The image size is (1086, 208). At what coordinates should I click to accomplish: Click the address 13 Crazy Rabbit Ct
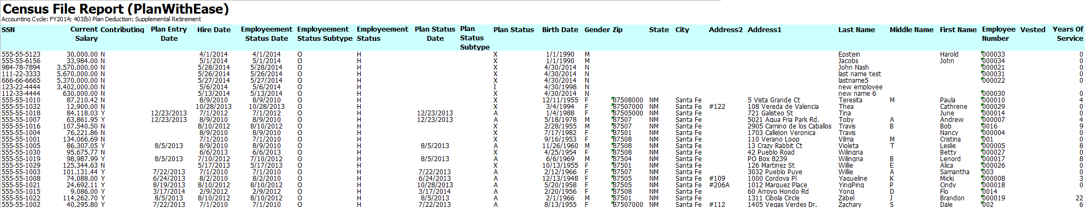point(775,146)
